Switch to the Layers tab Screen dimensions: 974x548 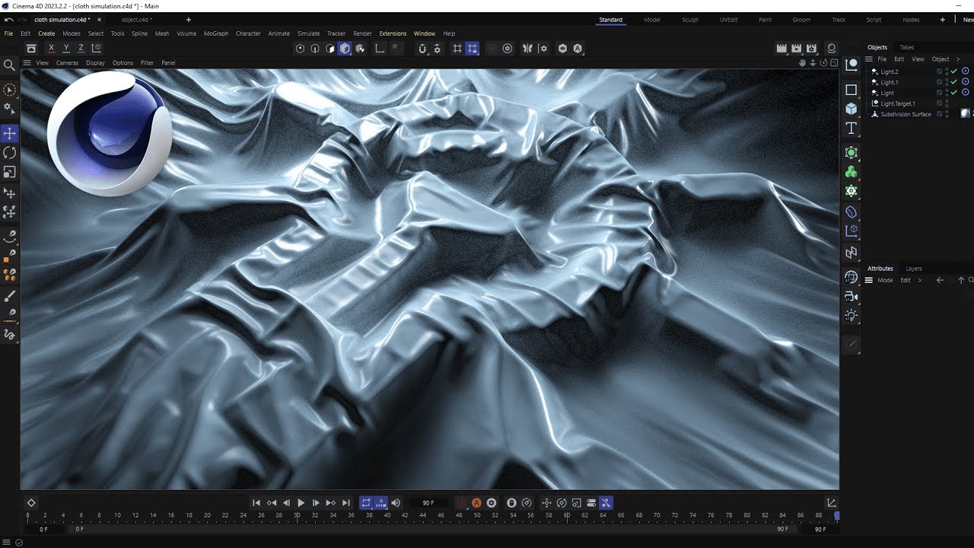pyautogui.click(x=914, y=269)
